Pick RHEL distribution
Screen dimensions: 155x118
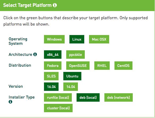pos(102,66)
